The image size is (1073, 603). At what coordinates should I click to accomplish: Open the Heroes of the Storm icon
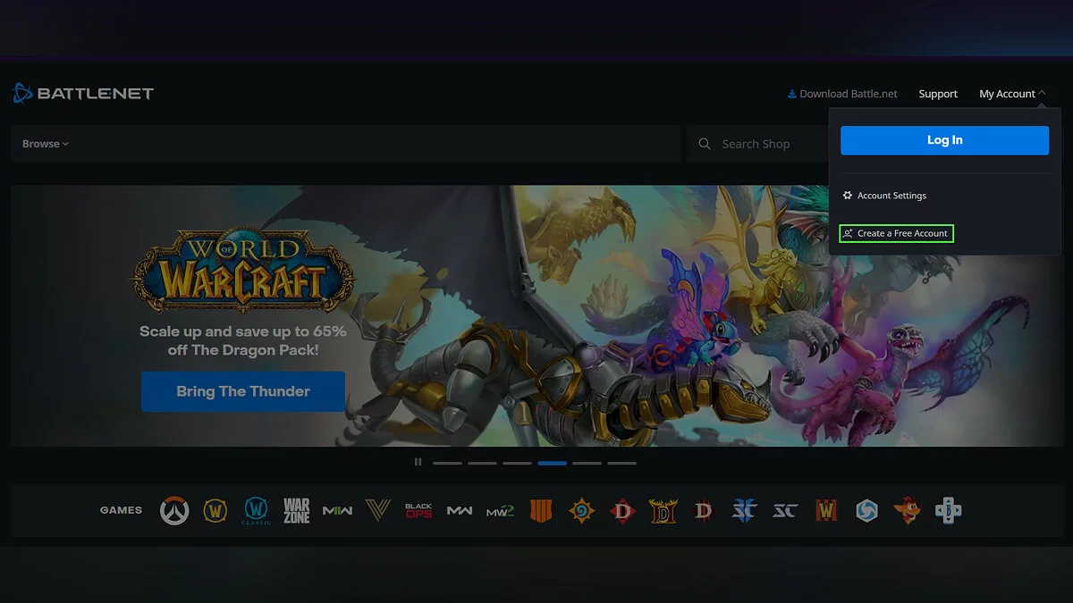(x=866, y=511)
